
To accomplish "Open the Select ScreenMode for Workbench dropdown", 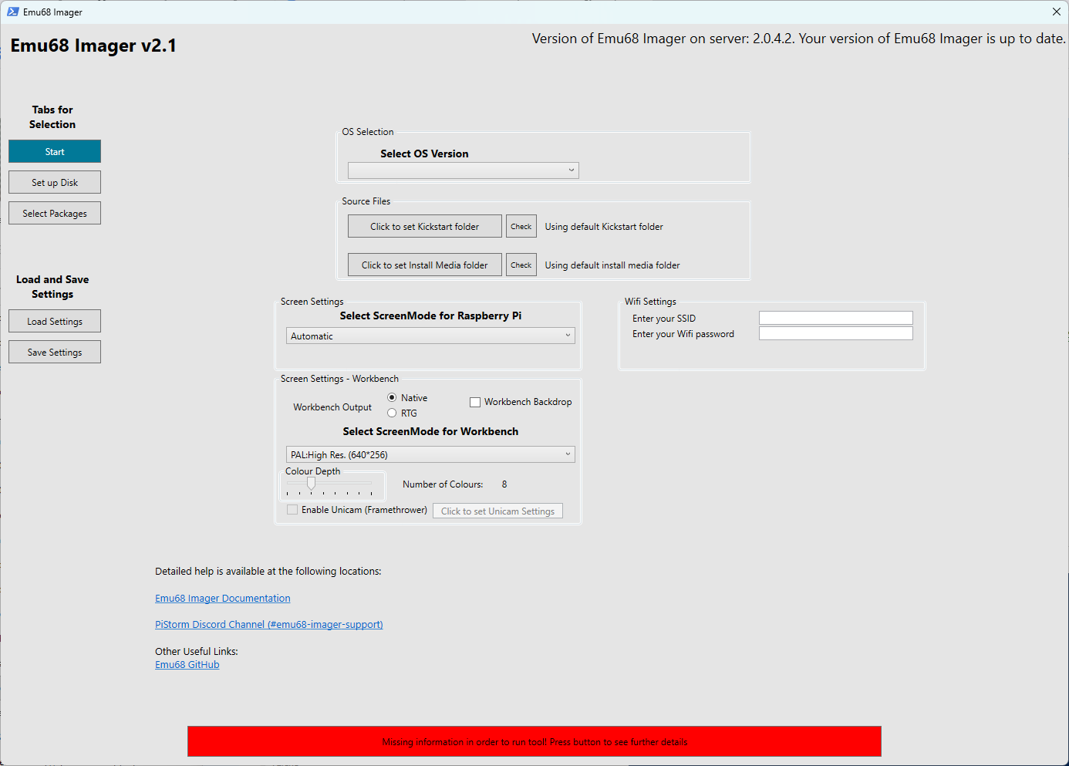I will click(430, 454).
